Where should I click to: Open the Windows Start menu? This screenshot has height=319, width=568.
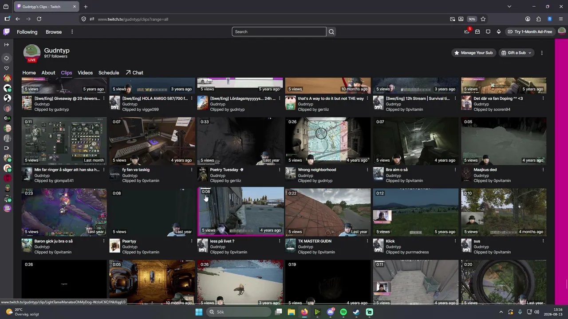click(x=199, y=312)
